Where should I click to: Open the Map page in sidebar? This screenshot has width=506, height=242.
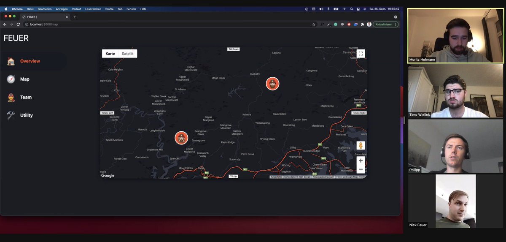coord(25,79)
